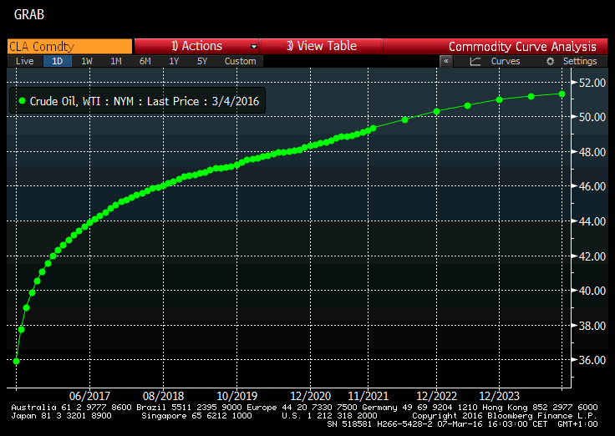Click the 50.00 y-axis value
The image size is (615, 436).
click(592, 117)
